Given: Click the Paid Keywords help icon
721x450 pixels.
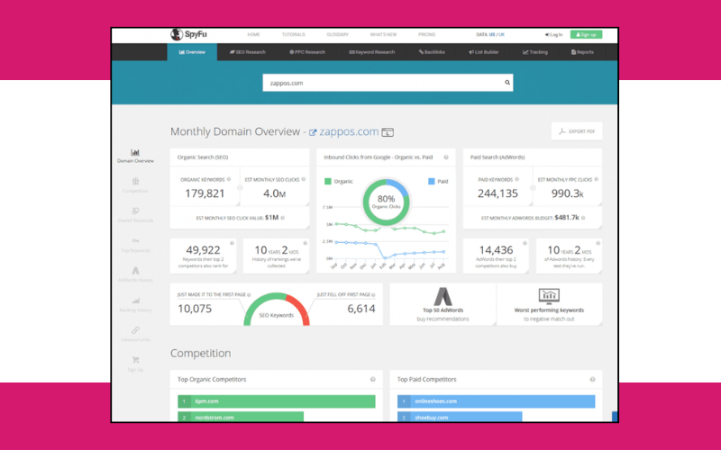Looking at the screenshot, I should tap(516, 179).
